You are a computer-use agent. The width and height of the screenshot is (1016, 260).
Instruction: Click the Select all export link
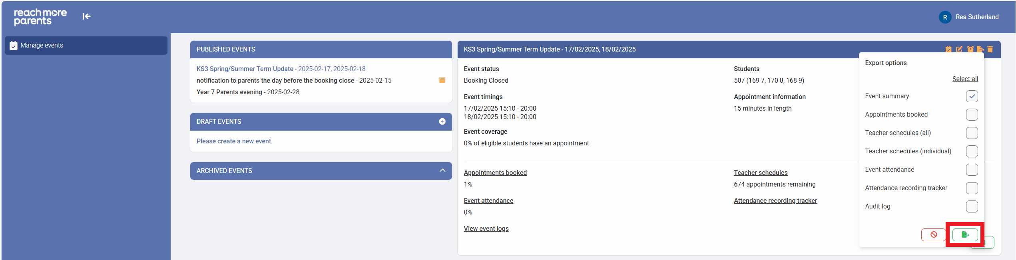(x=965, y=79)
